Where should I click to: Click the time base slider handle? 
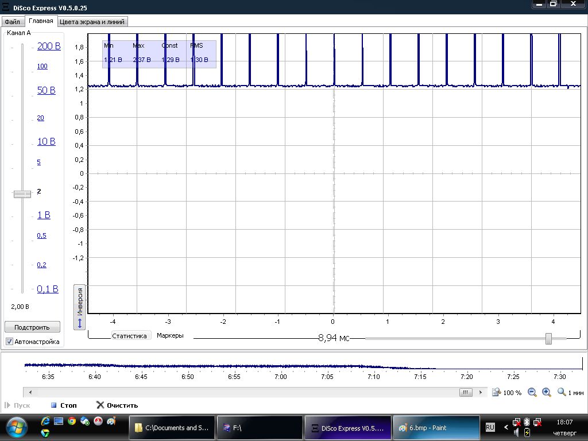pos(548,338)
